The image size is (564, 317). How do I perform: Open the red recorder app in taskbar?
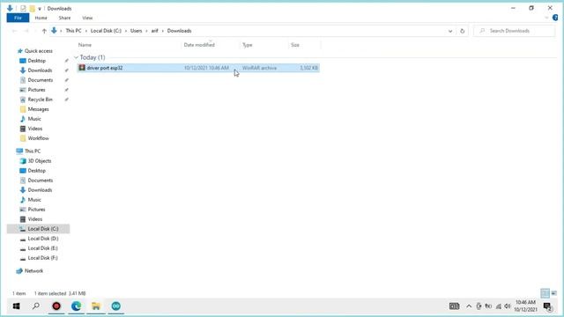pyautogui.click(x=56, y=306)
